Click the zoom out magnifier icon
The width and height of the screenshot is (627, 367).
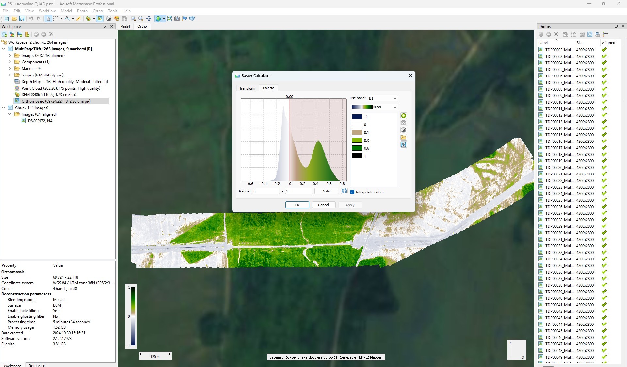click(x=141, y=19)
